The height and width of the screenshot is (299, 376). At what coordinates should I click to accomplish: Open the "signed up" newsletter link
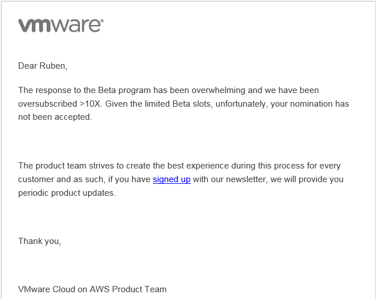(172, 179)
